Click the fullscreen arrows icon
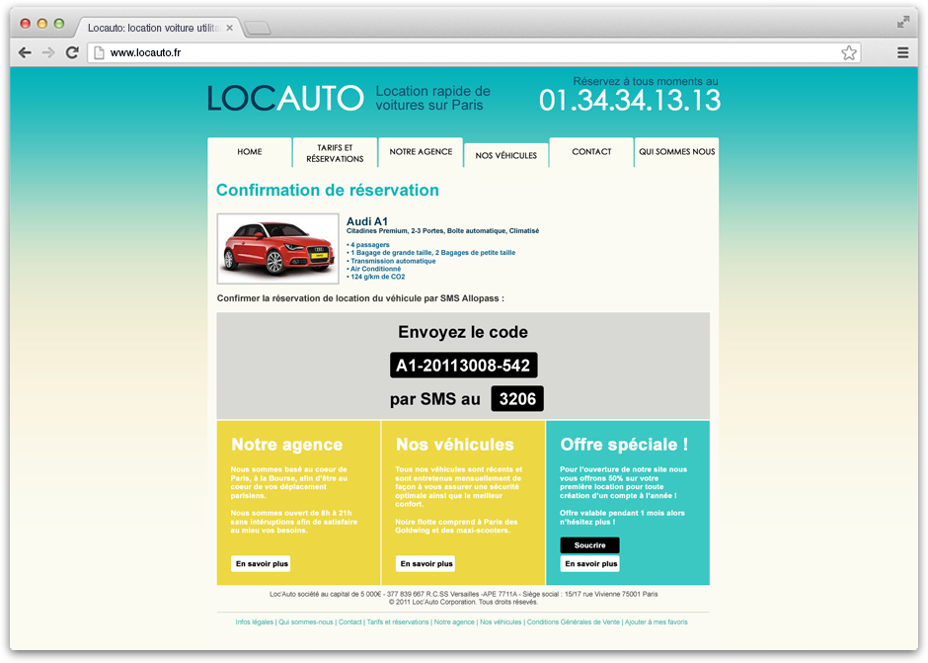Image resolution: width=928 pixels, height=663 pixels. pyautogui.click(x=902, y=22)
